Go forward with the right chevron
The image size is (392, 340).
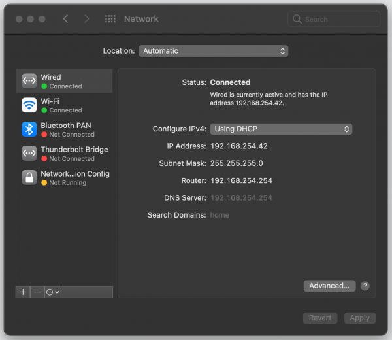pyautogui.click(x=87, y=19)
